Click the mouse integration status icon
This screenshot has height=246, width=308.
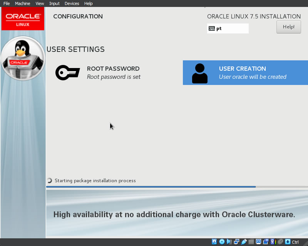pyautogui.click(x=281, y=242)
